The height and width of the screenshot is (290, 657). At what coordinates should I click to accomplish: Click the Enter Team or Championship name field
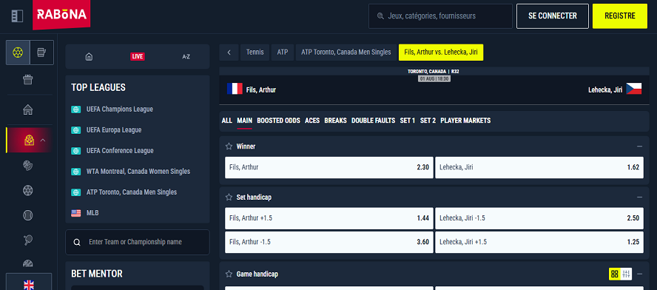[x=138, y=242]
